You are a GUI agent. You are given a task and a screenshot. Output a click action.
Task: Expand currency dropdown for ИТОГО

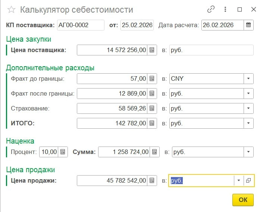tap(248, 123)
